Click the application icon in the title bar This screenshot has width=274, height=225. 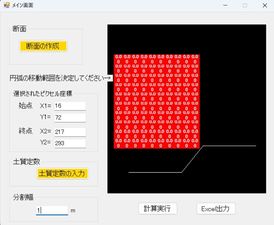click(x=6, y=5)
